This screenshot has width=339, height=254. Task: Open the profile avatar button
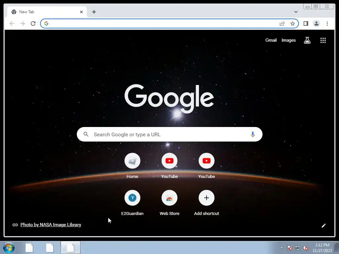click(316, 23)
